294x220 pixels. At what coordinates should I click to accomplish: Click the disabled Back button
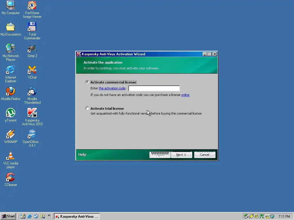pos(160,155)
